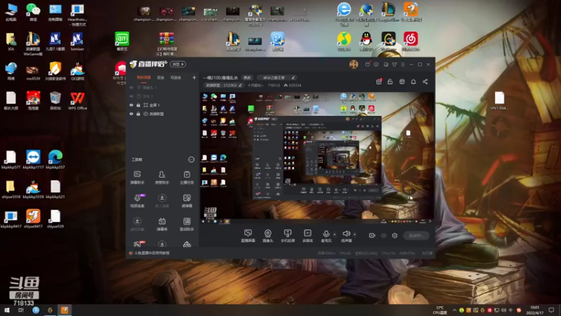Toggle visibility of 文本 1 source

pyautogui.click(x=131, y=96)
